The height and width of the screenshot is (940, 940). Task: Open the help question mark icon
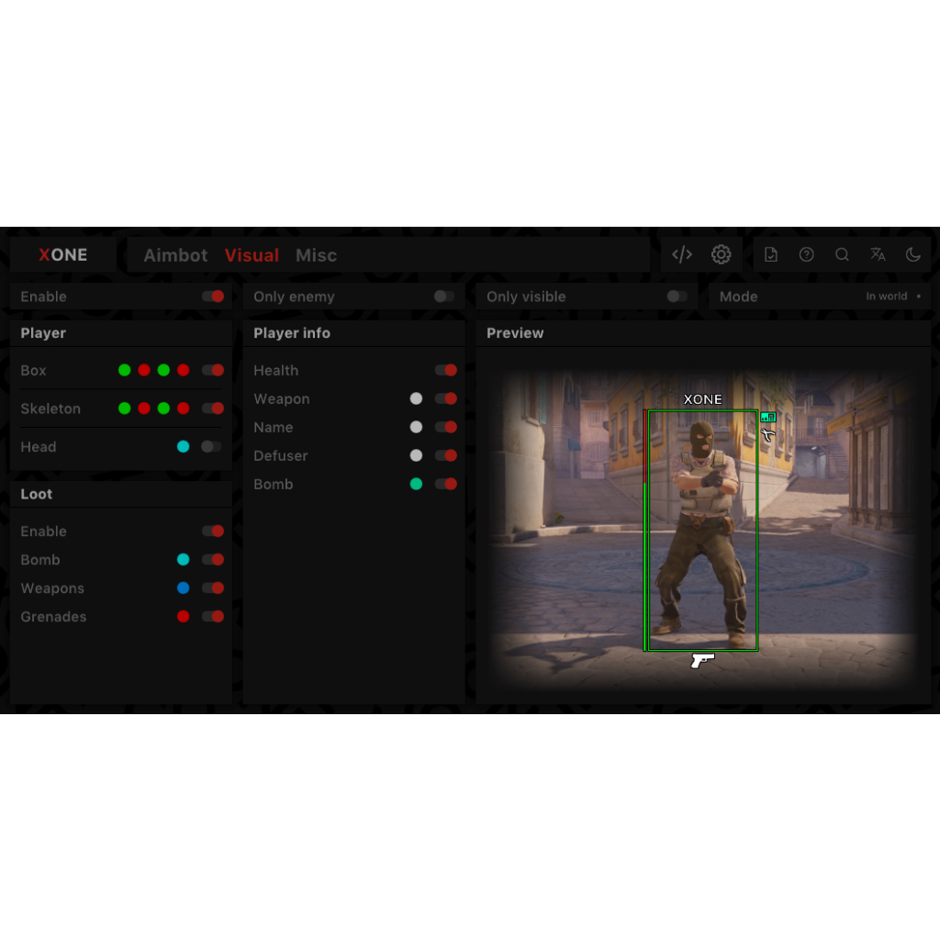coord(806,255)
